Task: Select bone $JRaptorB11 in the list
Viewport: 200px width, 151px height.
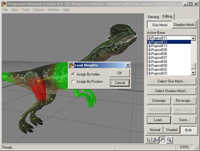Action: pyautogui.click(x=169, y=38)
